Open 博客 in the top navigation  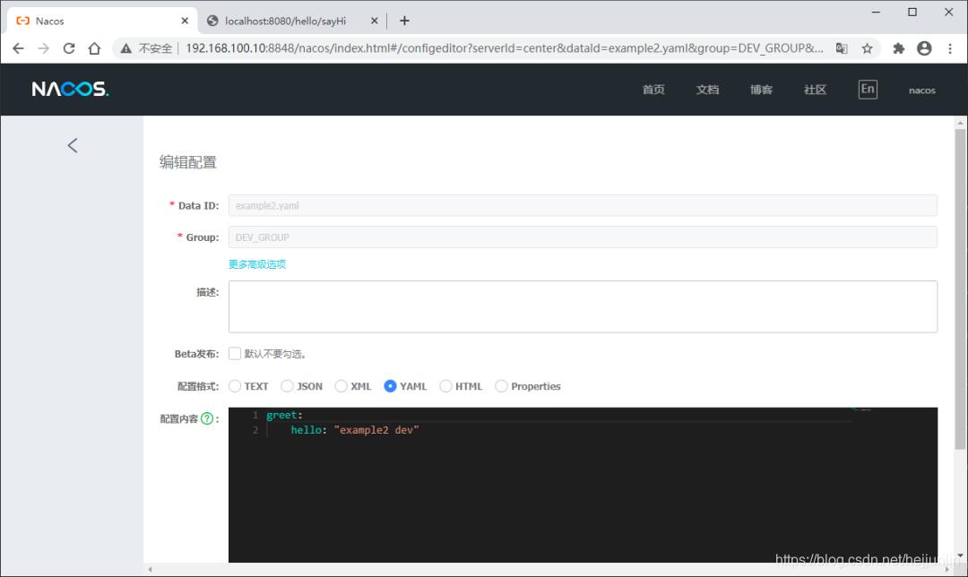(x=761, y=90)
